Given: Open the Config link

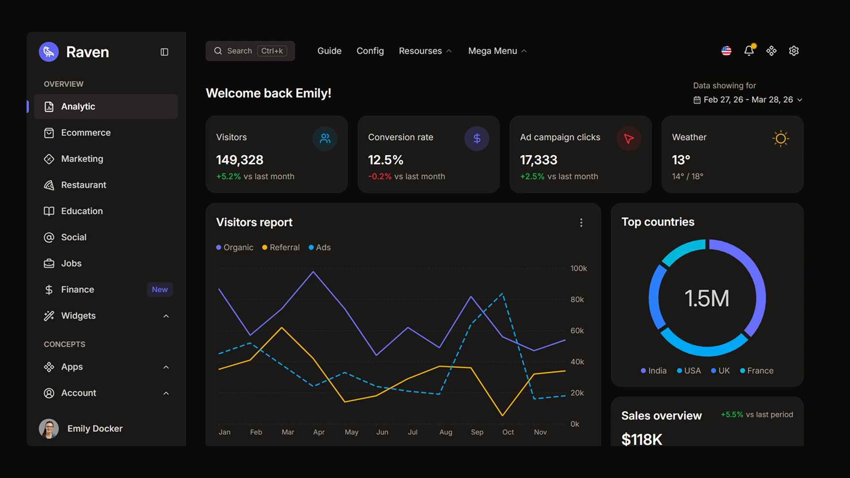Looking at the screenshot, I should point(370,51).
